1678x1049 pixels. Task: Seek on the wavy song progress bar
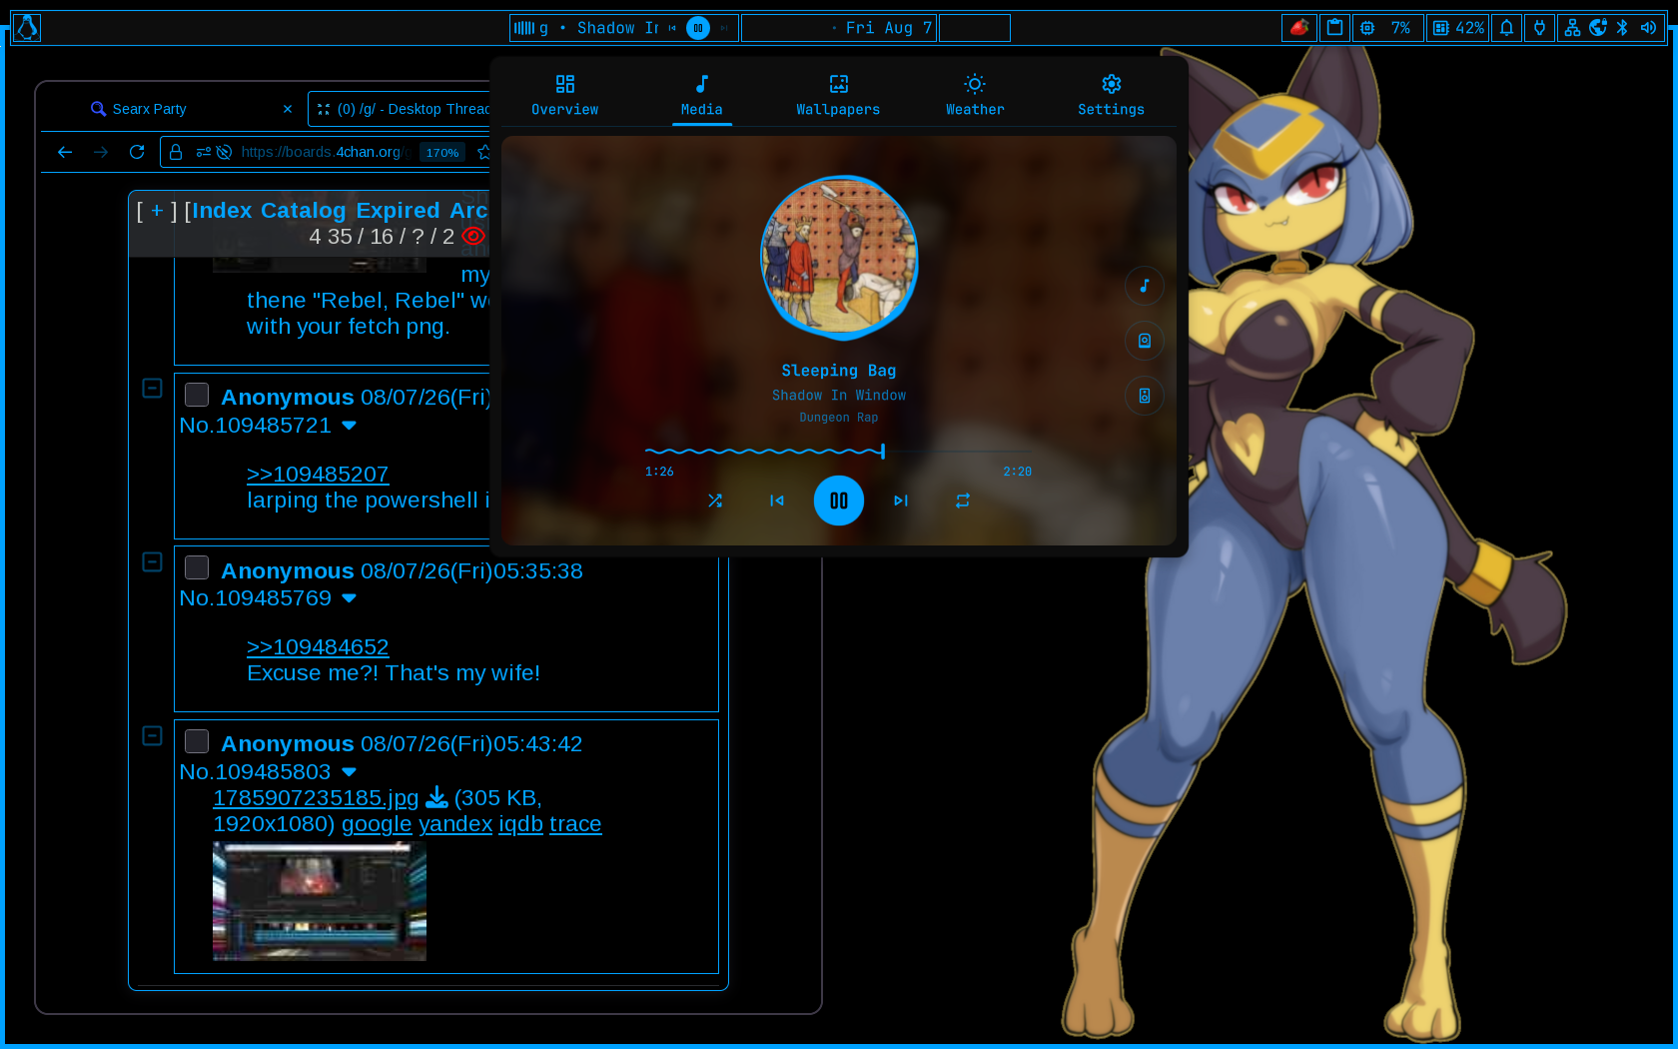(x=838, y=452)
